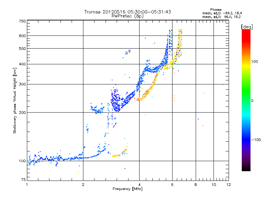The image size is (269, 201).
Task: Click the y-axis tick label '500'
Action: [22, 49]
